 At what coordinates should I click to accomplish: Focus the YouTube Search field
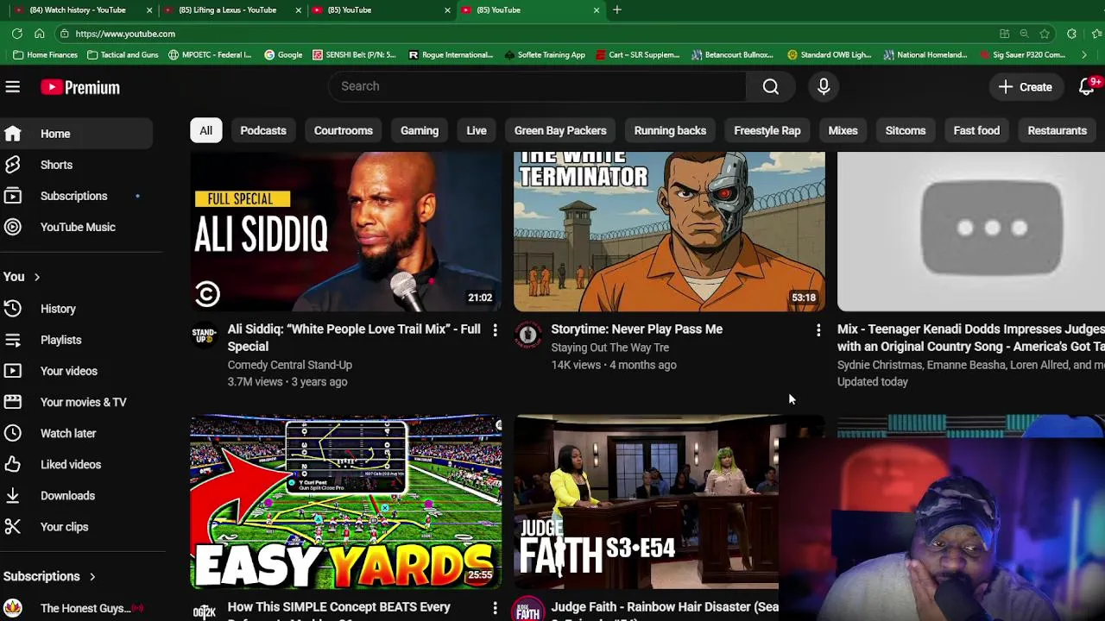tap(537, 86)
